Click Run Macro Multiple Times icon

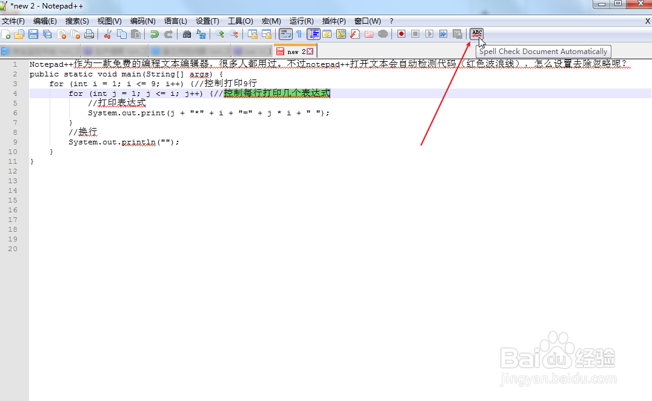tap(444, 34)
